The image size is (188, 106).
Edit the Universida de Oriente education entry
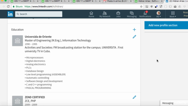pyautogui.click(x=134, y=37)
